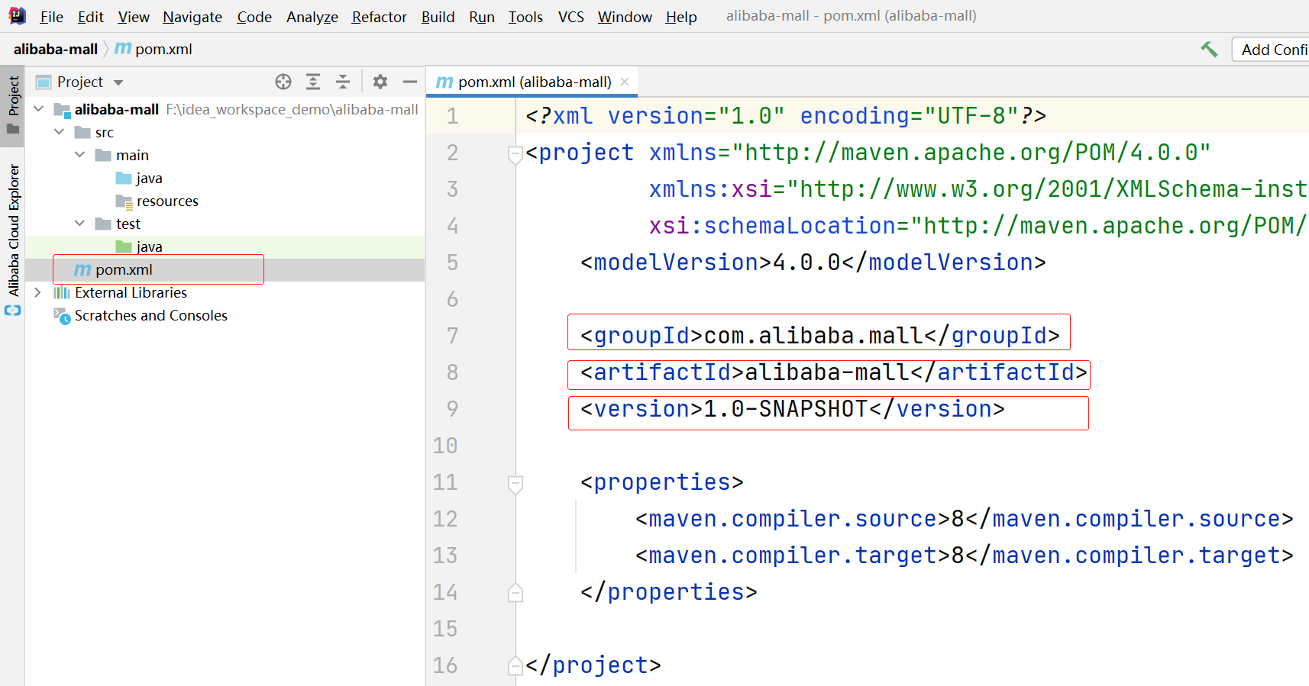Click the maven.compiler.target line
The image size is (1309, 686).
pyautogui.click(x=964, y=555)
